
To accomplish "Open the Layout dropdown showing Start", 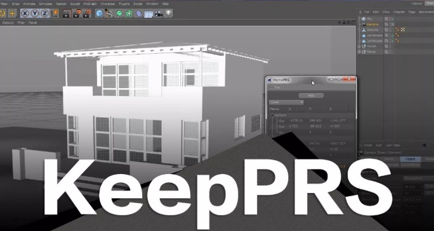I will click(429, 3).
